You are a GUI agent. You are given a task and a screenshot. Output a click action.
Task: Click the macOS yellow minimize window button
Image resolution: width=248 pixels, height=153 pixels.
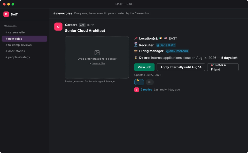pos(9,4)
